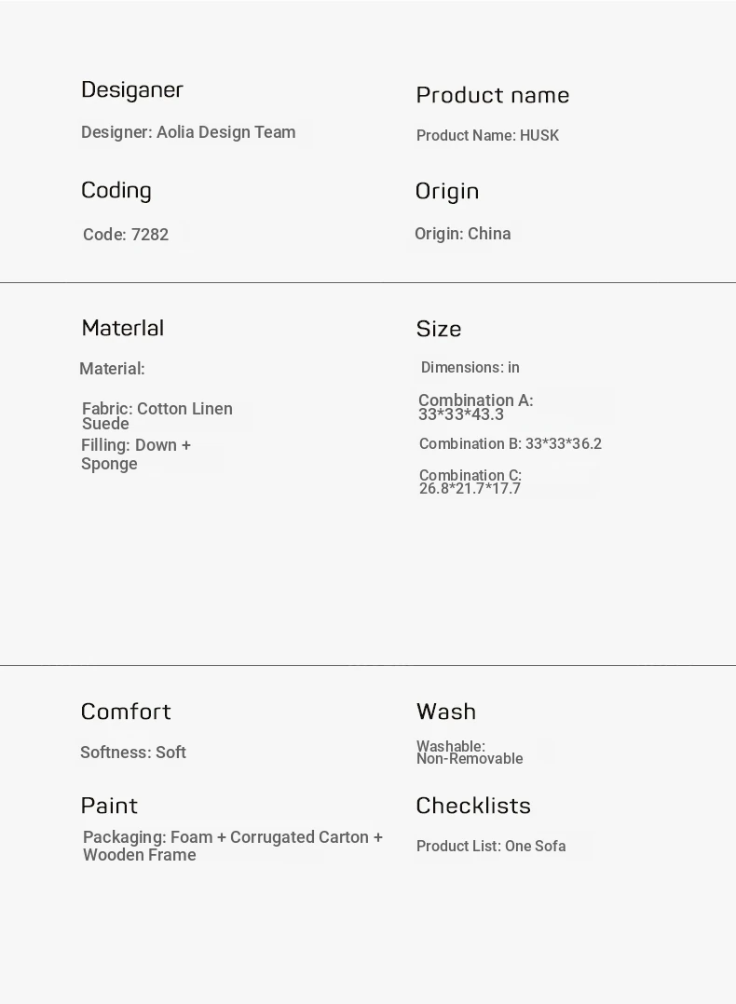Click the "Combination B: 33*33*36.2" line

(510, 444)
